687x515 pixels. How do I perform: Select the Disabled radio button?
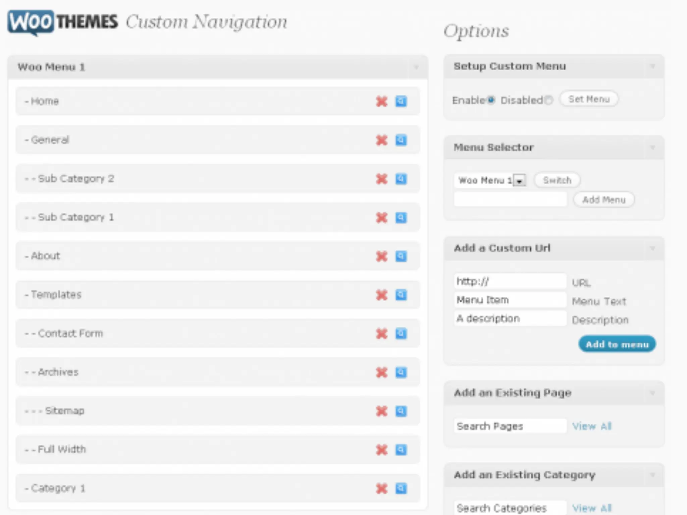pos(548,100)
